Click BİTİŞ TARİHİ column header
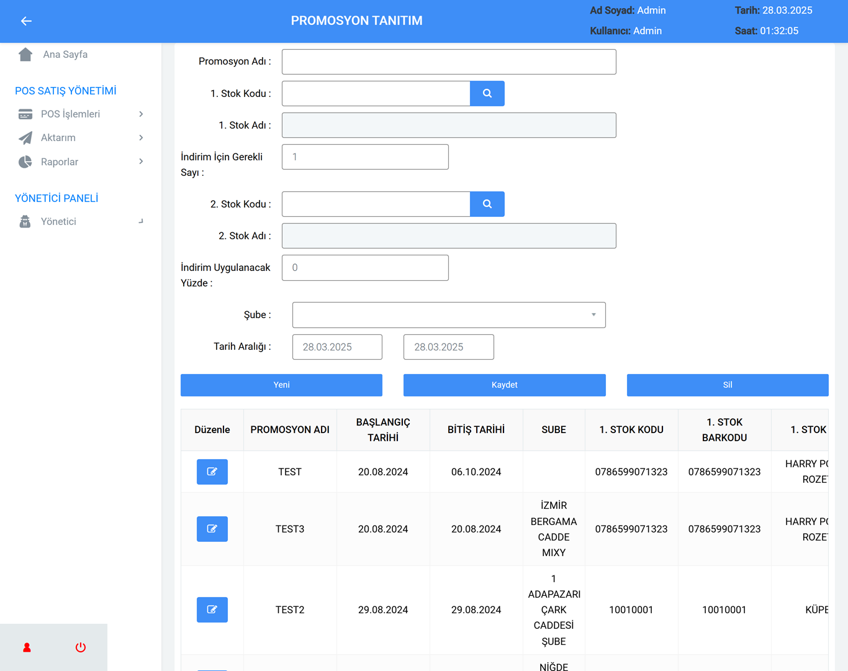848x671 pixels. pyautogui.click(x=476, y=430)
